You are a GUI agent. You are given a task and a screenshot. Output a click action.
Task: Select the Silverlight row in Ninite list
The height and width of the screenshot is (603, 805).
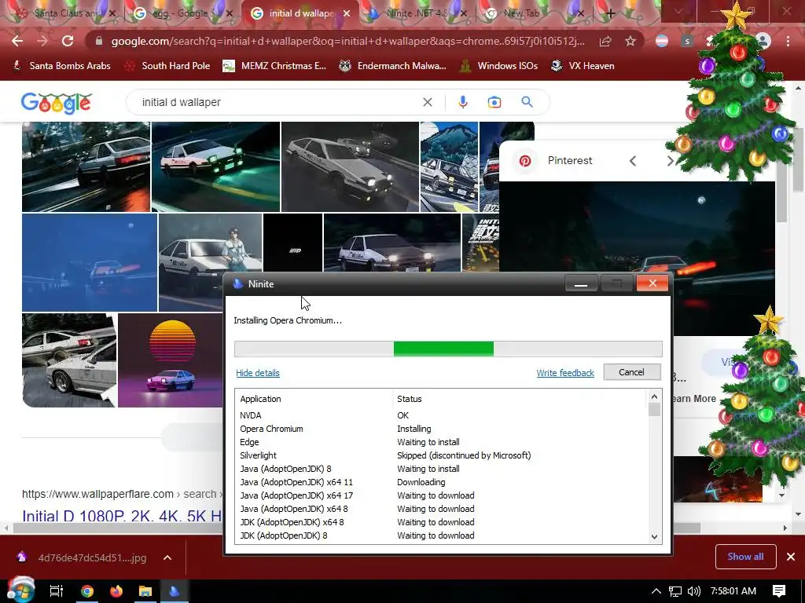pos(442,455)
